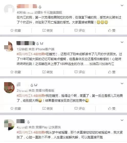
Task: Repost the iPhone客户端 post
Action: pos(48,72)
